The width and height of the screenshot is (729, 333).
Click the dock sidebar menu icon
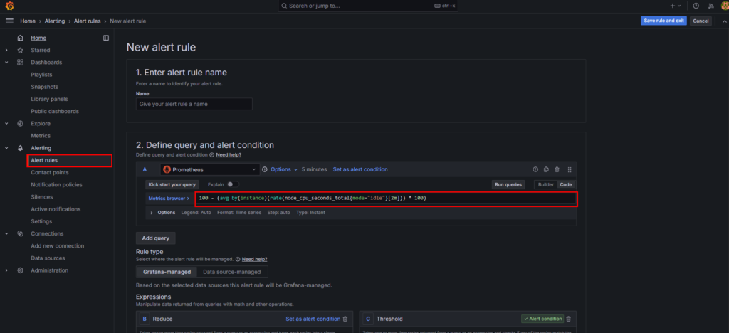click(106, 38)
